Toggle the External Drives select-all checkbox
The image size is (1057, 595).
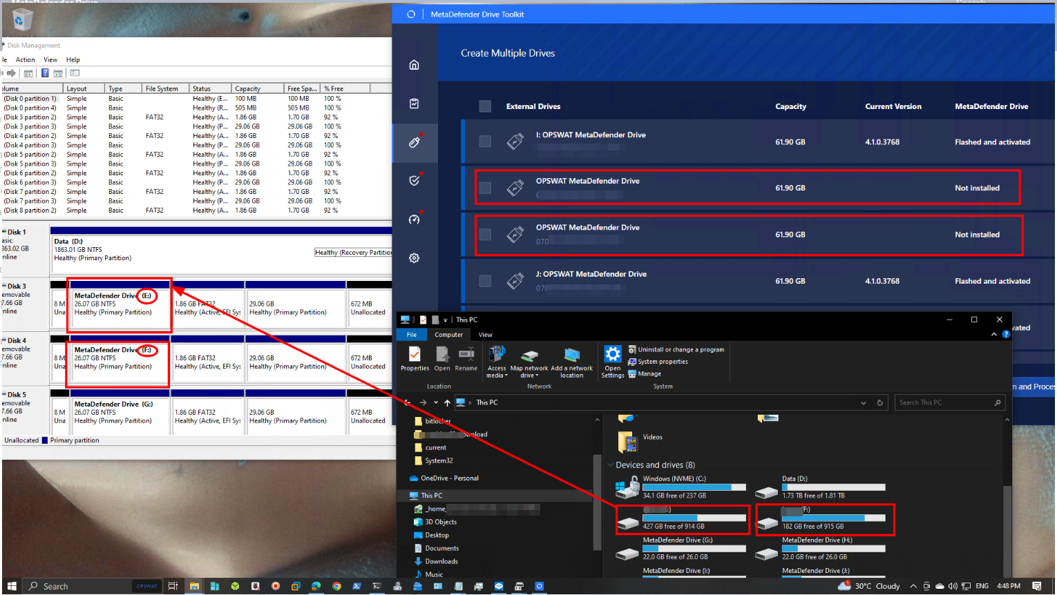[x=485, y=106]
